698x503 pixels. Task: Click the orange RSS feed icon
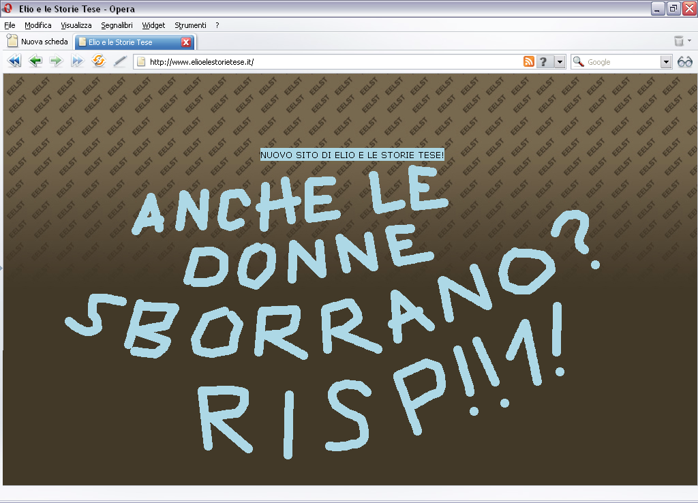pos(529,61)
